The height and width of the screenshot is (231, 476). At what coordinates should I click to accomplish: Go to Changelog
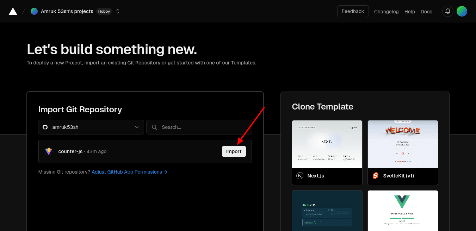point(386,12)
